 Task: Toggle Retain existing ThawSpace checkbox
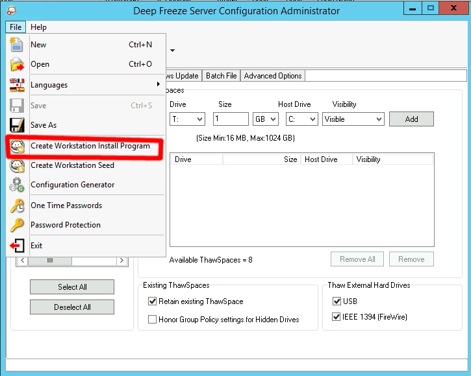[152, 301]
